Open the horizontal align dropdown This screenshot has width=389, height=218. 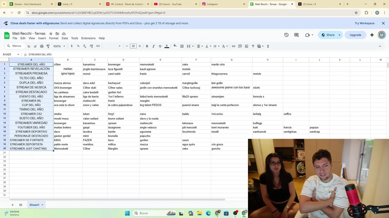pyautogui.click(x=200, y=46)
